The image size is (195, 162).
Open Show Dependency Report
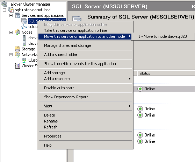[85, 97]
